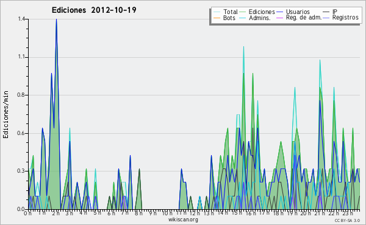Click the Bots legend orange line
The height and width of the screenshot is (225, 366).
[x=217, y=18]
